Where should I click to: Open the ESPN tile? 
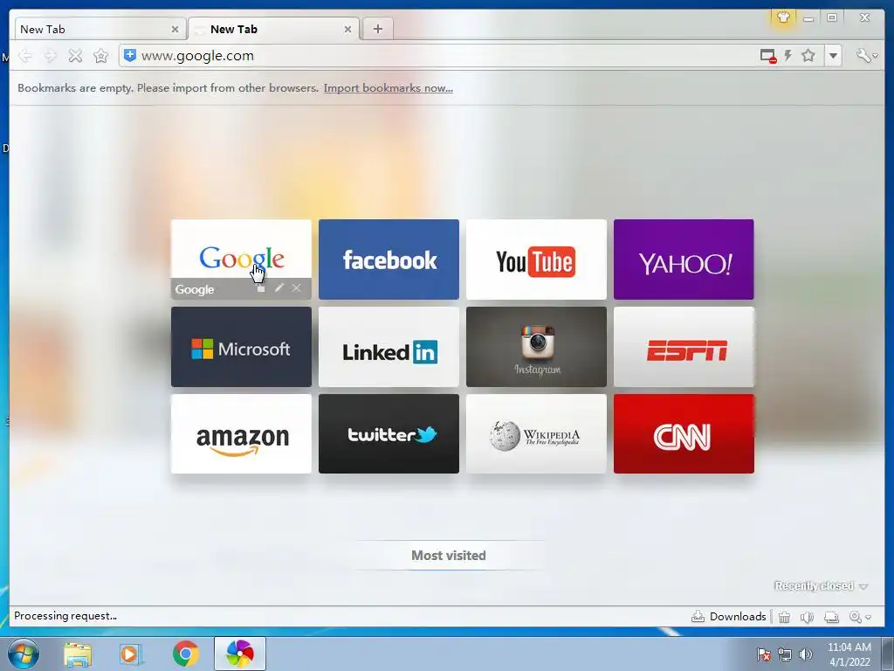coord(684,347)
